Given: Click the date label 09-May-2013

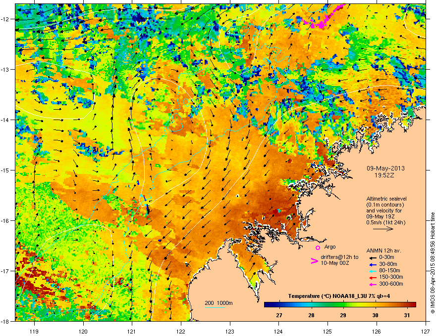Looking at the screenshot, I should pos(385,168).
